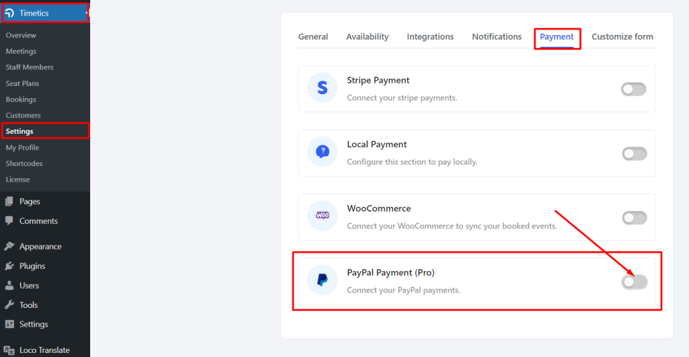Screen dimensions: 689x357
Task: Open the Integrations tab
Action: point(430,37)
